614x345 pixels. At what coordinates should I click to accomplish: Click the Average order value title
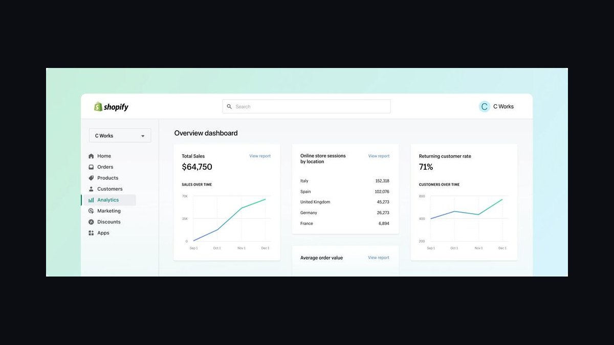[x=322, y=258]
